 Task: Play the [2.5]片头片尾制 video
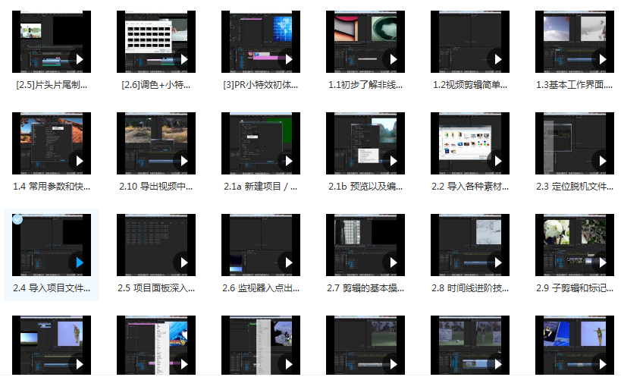79,59
